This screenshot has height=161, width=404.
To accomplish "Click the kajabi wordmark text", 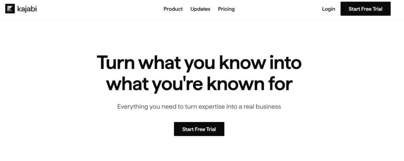I will [x=27, y=9].
